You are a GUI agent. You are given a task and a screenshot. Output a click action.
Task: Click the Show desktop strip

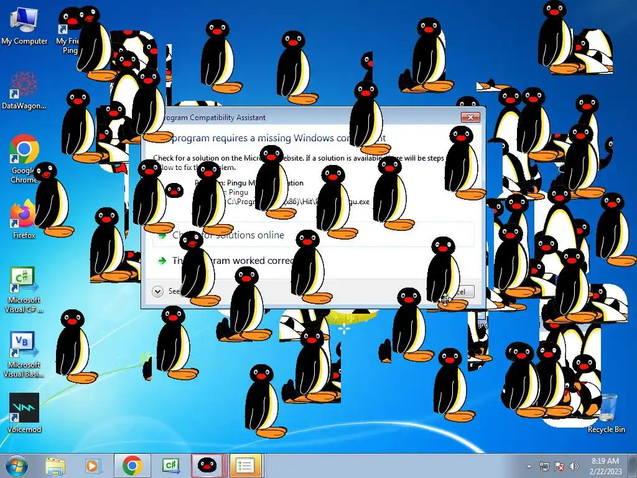[x=634, y=466]
